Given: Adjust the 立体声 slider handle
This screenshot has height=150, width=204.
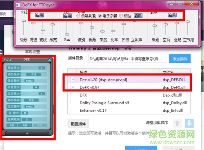Looking at the screenshot, I should [134, 21].
